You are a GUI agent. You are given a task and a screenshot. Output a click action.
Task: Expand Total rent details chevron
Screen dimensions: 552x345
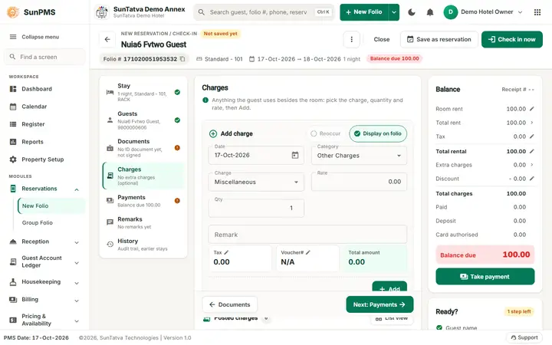point(531,123)
